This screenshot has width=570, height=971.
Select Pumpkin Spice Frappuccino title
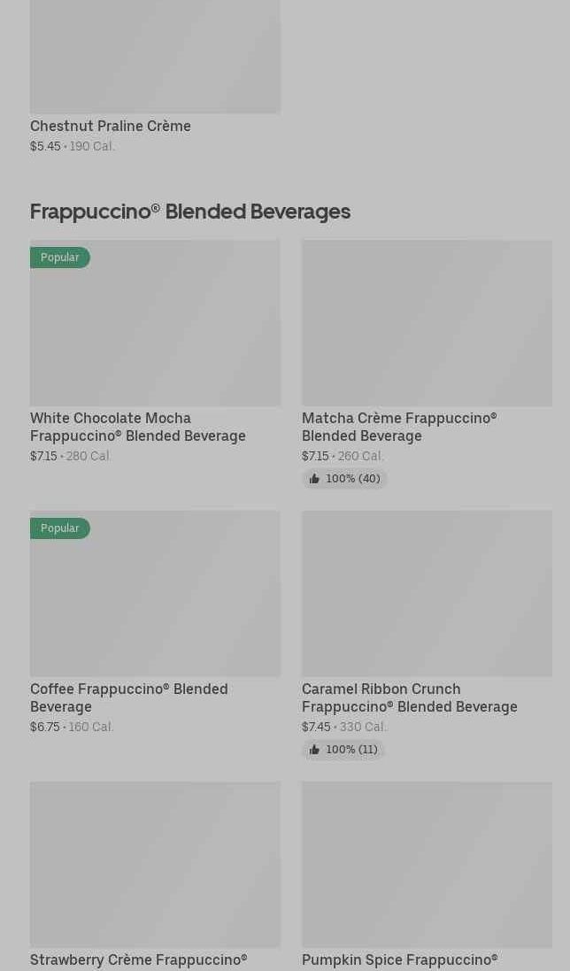pos(399,960)
